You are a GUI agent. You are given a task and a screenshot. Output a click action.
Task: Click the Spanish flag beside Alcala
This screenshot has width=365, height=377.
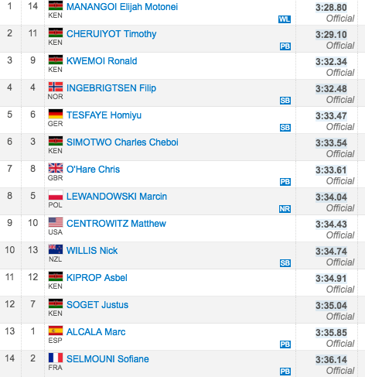point(56,331)
